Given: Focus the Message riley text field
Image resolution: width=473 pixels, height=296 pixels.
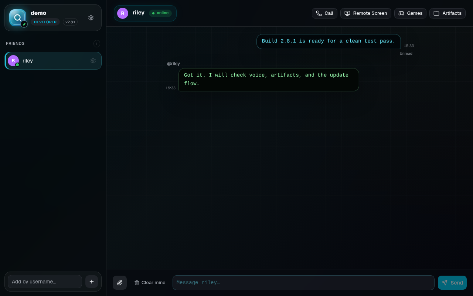Looking at the screenshot, I should tap(303, 283).
